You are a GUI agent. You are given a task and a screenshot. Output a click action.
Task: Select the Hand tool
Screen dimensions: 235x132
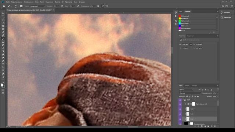[x=3, y=74]
